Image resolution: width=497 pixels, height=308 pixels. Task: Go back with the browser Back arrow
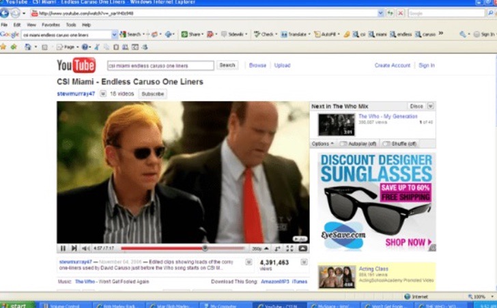pyautogui.click(x=4, y=13)
